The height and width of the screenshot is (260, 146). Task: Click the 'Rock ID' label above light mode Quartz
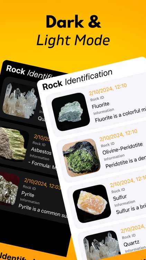(129, 237)
